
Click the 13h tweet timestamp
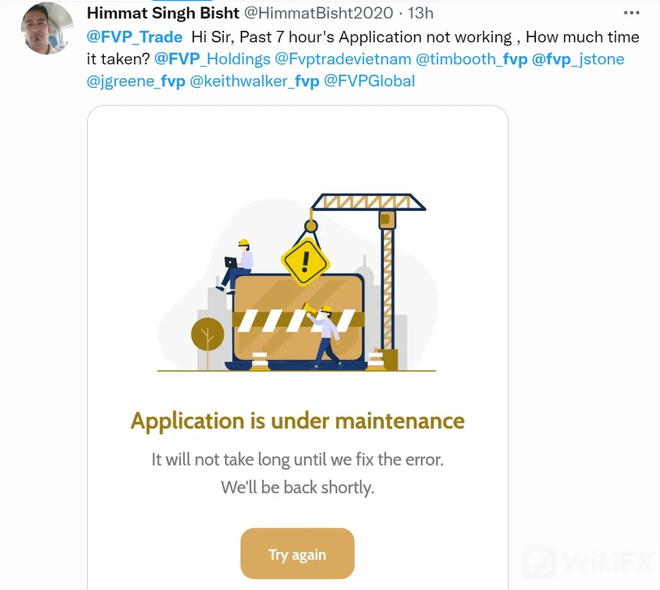pos(421,13)
